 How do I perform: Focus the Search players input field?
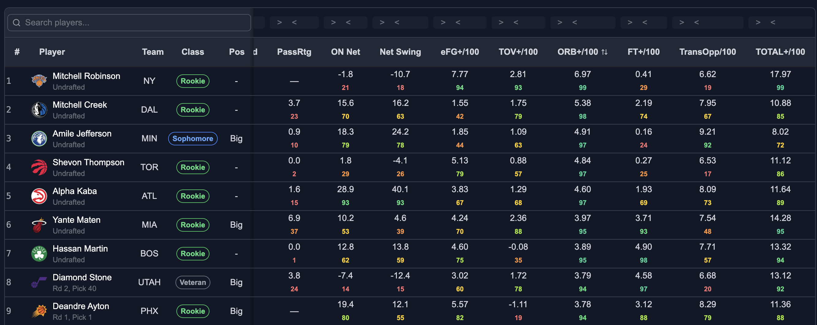129,23
